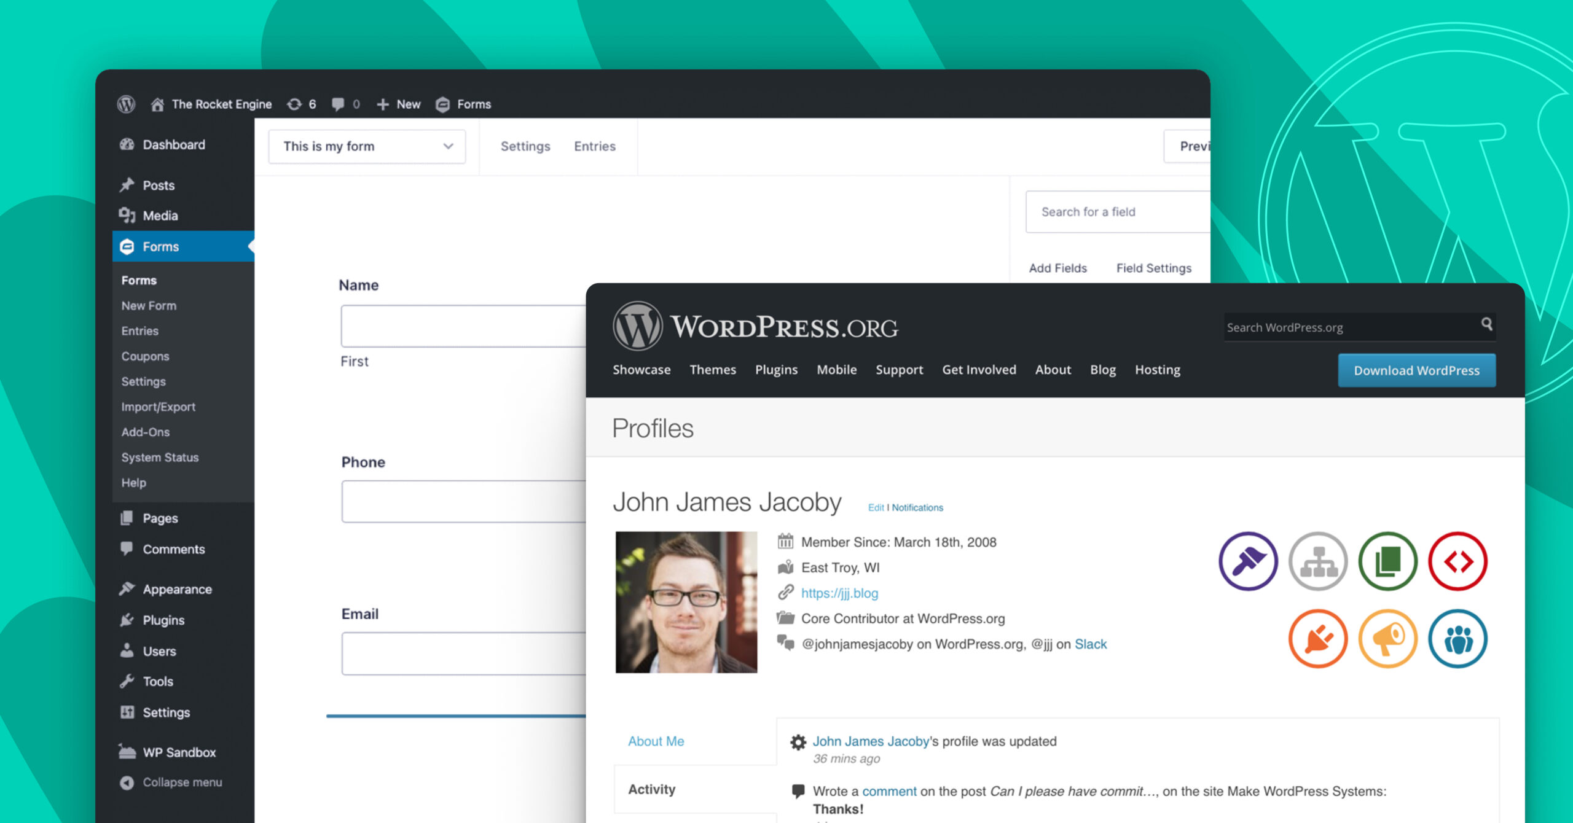Switch to the Field Settings tab
The image size is (1573, 823).
click(x=1153, y=268)
